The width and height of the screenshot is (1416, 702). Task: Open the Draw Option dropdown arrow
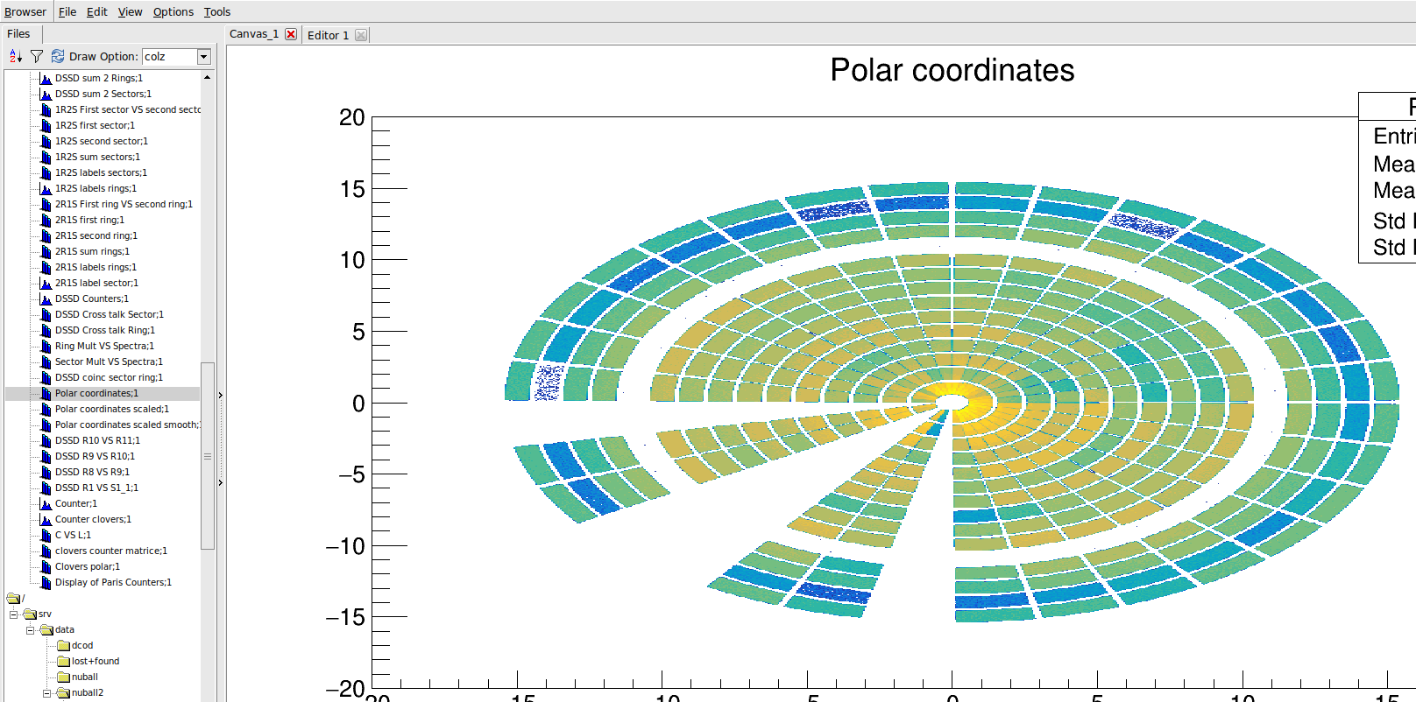click(204, 57)
